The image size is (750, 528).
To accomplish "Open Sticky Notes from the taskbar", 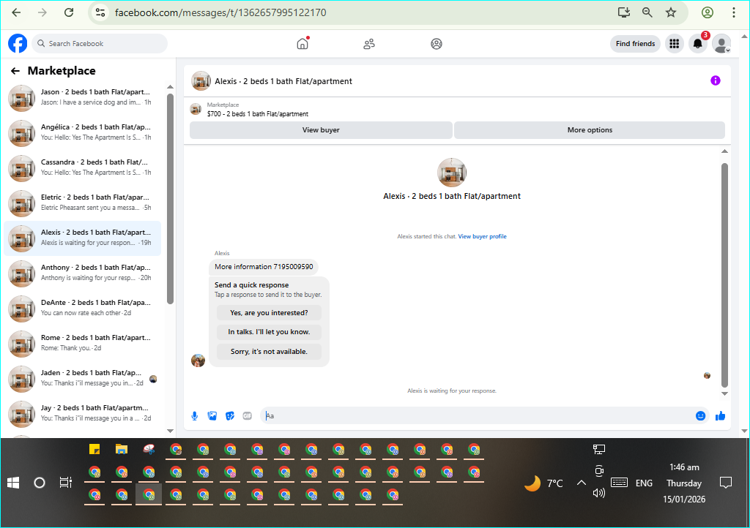I will (94, 449).
